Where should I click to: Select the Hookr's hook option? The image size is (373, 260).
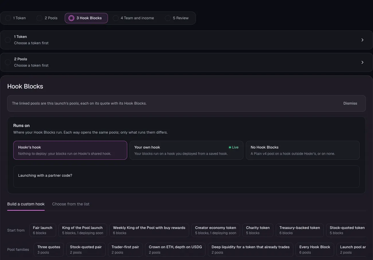(70, 150)
